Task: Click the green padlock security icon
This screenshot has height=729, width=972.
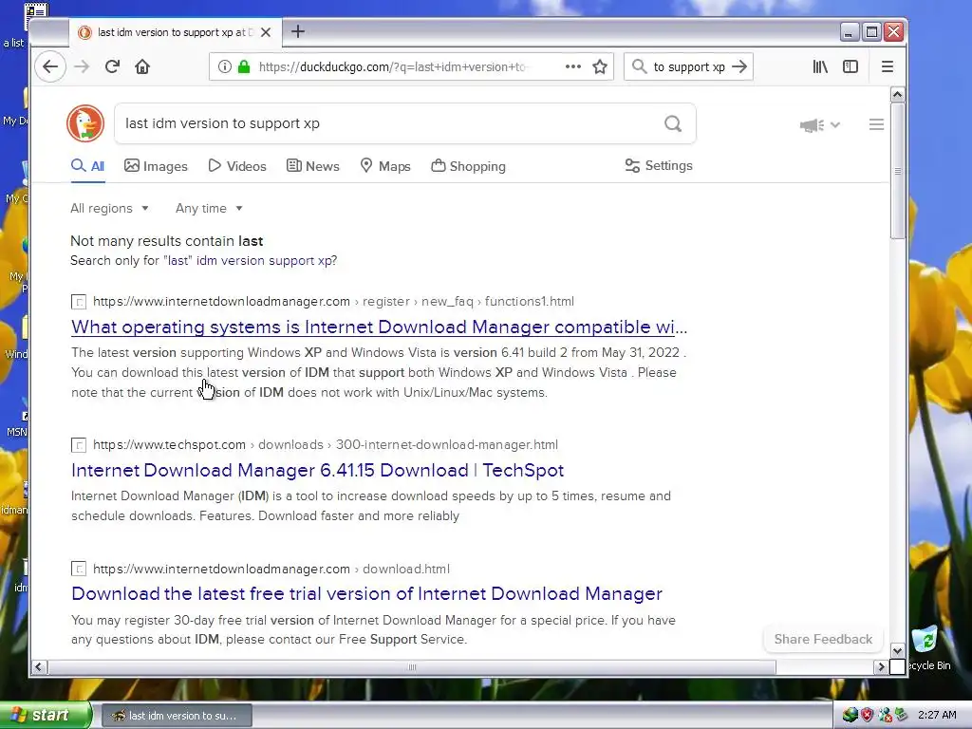Action: pyautogui.click(x=244, y=67)
